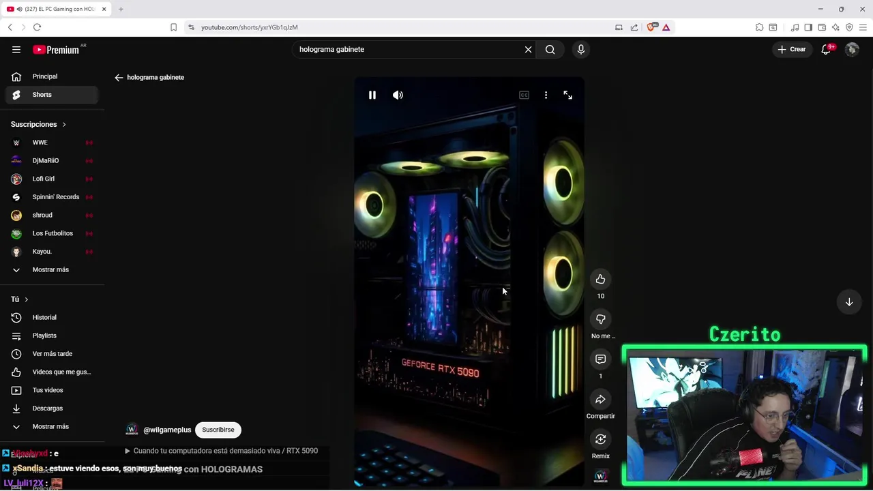Image resolution: width=873 pixels, height=491 pixels.
Task: Dislike the Short video
Action: tap(600, 319)
